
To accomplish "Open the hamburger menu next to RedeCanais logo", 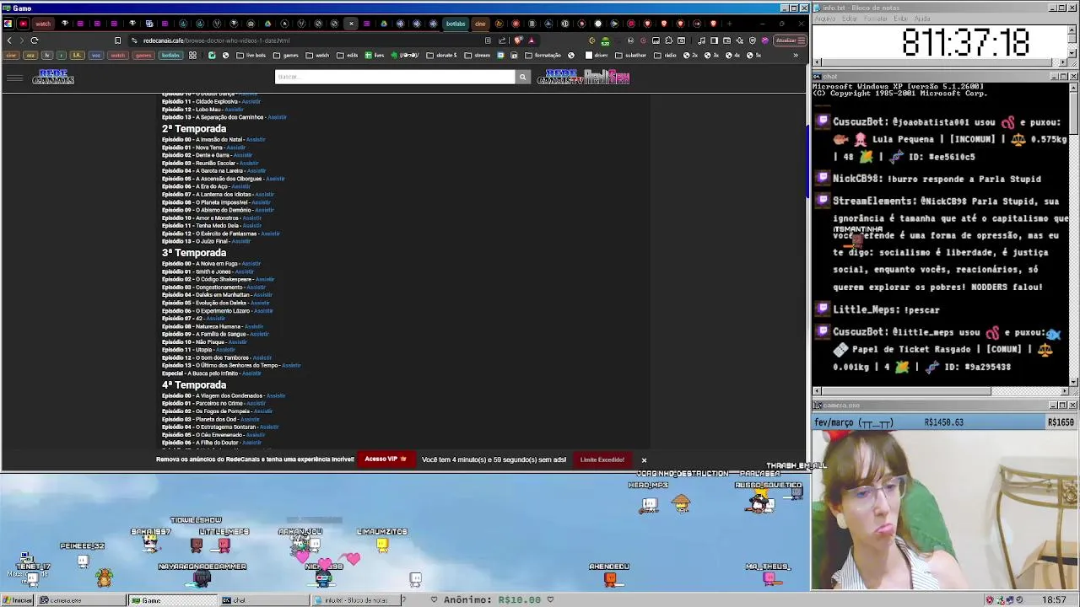I will pos(14,78).
